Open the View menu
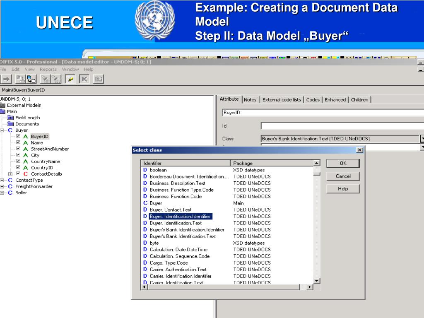424x318 pixels. click(x=30, y=69)
